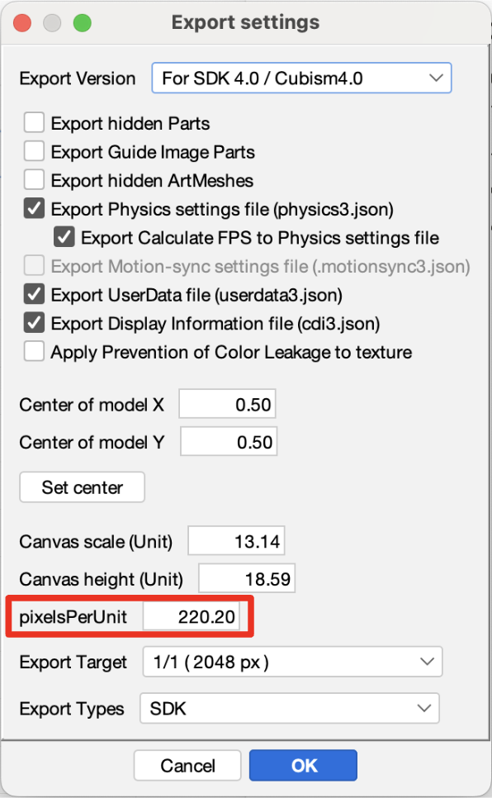492x798 pixels.
Task: Enable the Export hidden Parts checkbox
Action: coord(34,123)
